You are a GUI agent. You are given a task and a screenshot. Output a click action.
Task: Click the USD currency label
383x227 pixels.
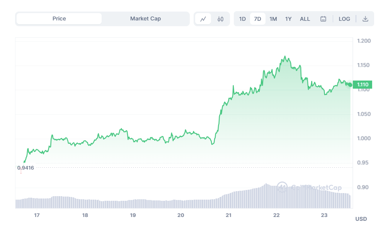pos(361,219)
